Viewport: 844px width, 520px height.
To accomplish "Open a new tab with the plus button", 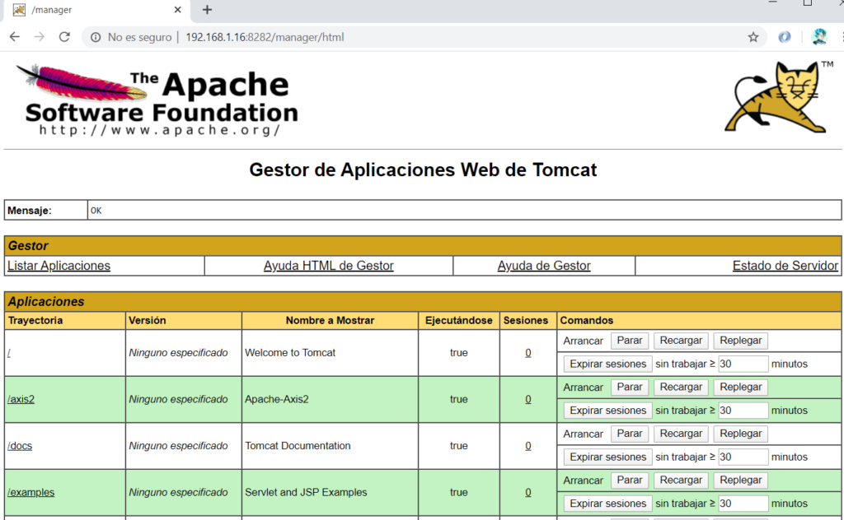I will 207,10.
